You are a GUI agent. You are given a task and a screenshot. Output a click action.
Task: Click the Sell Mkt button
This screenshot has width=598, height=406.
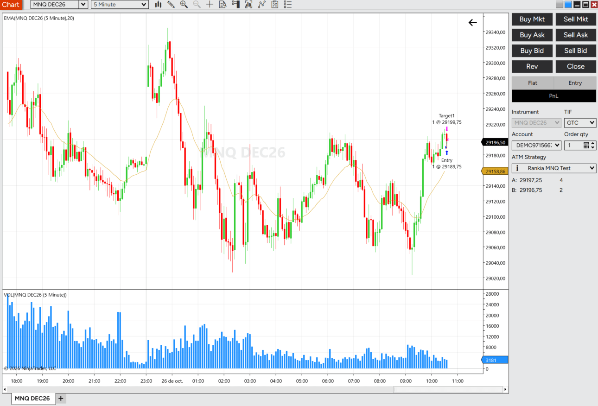coord(576,19)
